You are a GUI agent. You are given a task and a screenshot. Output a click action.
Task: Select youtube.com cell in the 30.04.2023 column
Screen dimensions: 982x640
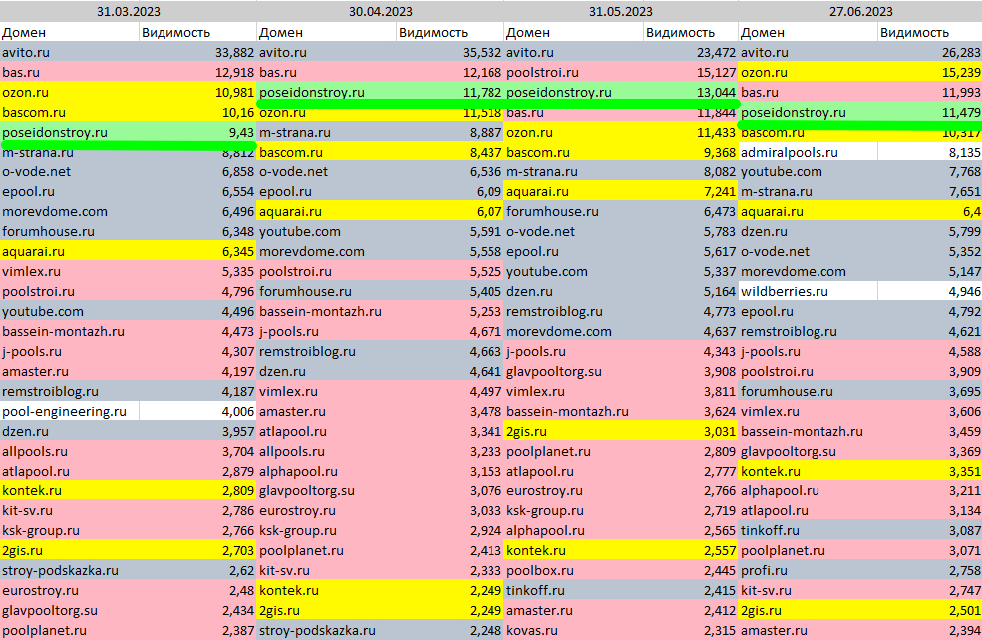326,231
